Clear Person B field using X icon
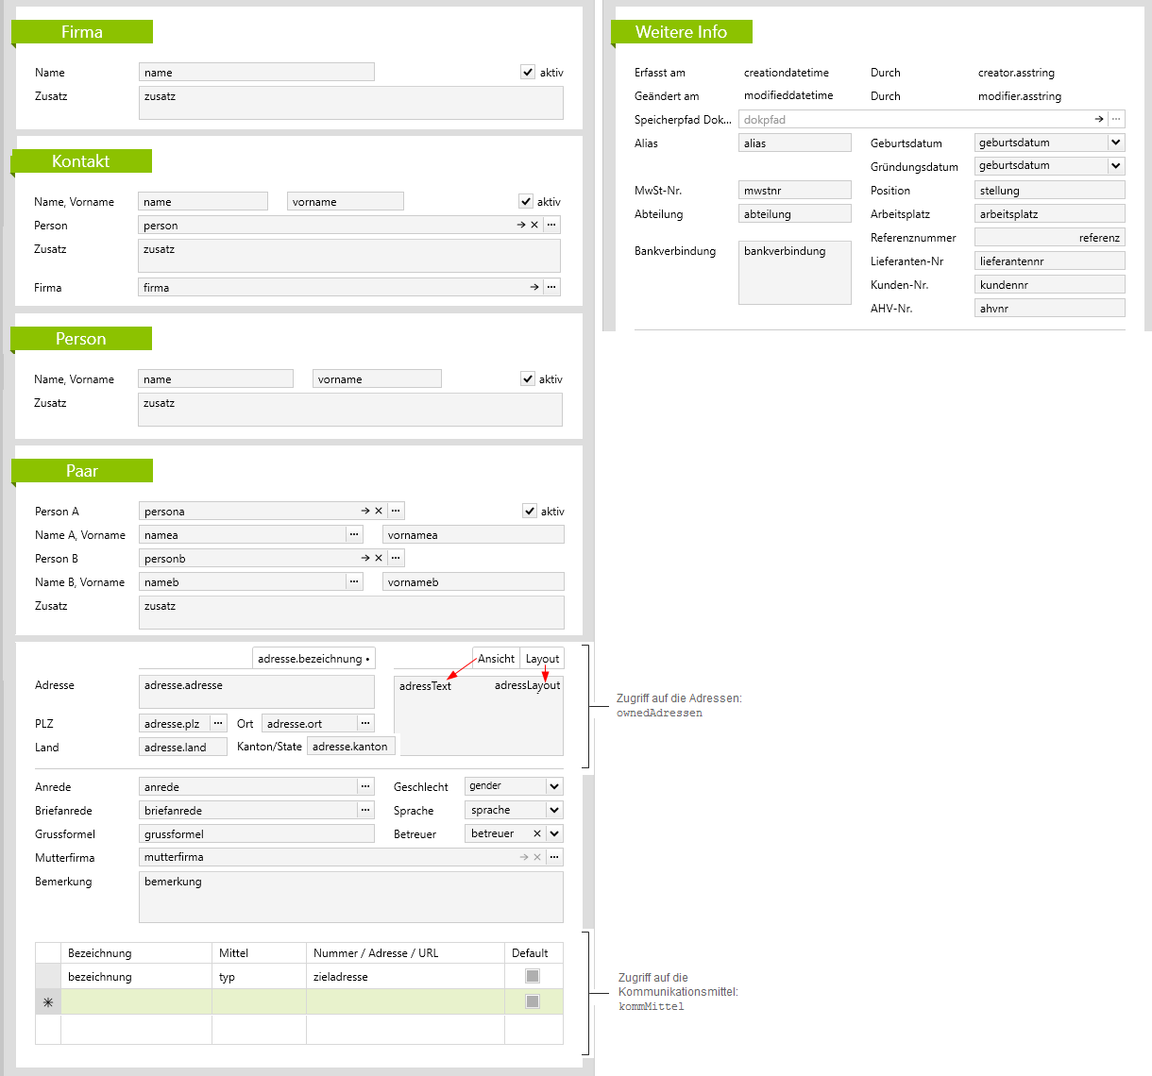 click(x=379, y=558)
